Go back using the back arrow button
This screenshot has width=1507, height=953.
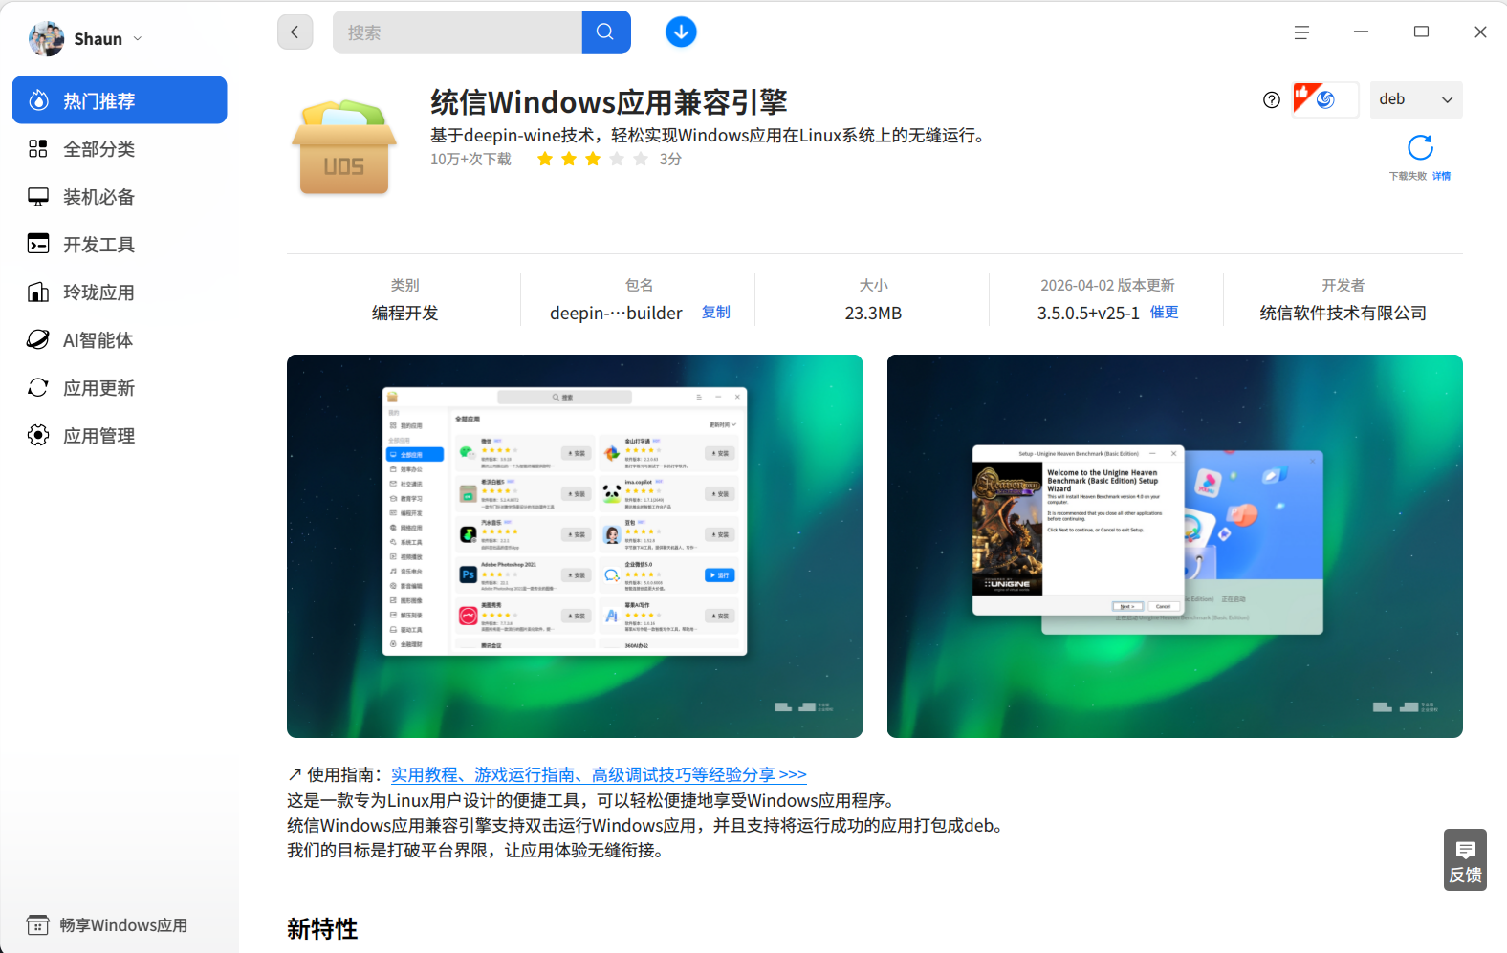(x=295, y=32)
